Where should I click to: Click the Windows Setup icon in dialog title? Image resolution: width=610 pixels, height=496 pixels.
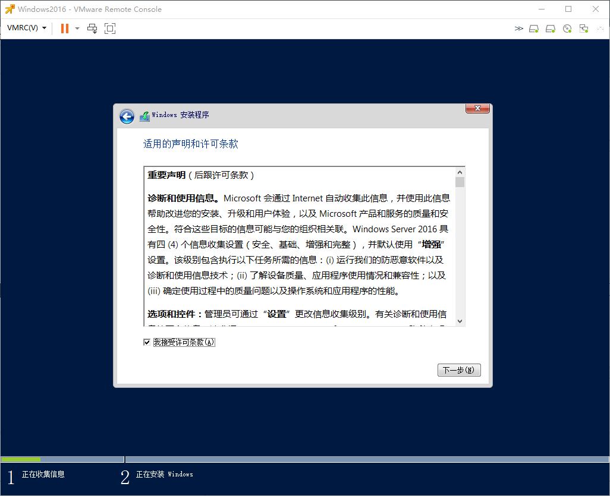[144, 116]
